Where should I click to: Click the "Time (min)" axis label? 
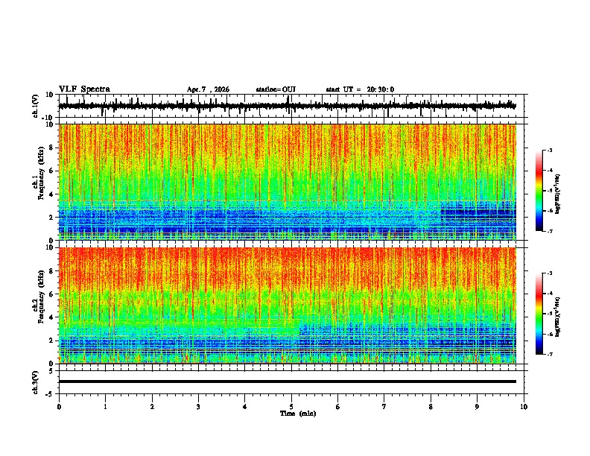pyautogui.click(x=298, y=414)
